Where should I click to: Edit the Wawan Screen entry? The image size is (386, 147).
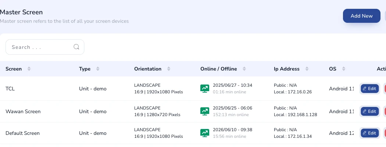(x=370, y=112)
